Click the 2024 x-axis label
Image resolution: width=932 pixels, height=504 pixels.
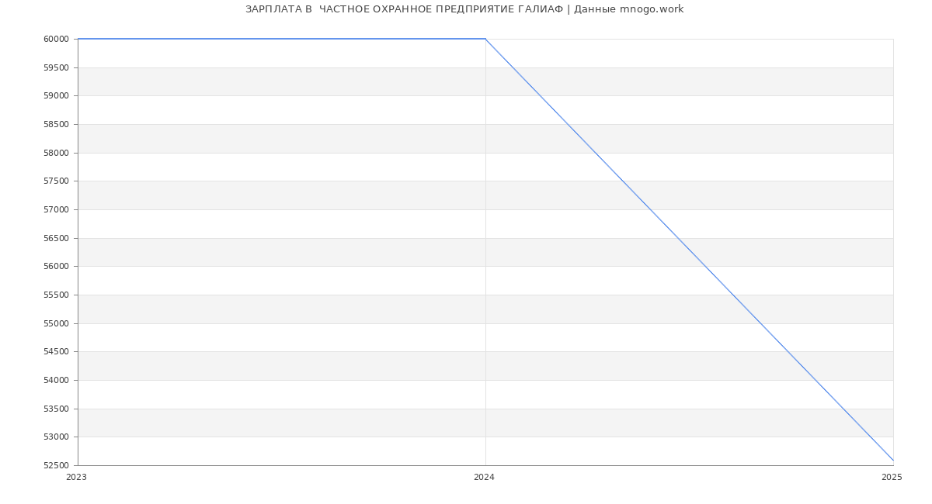pos(484,478)
